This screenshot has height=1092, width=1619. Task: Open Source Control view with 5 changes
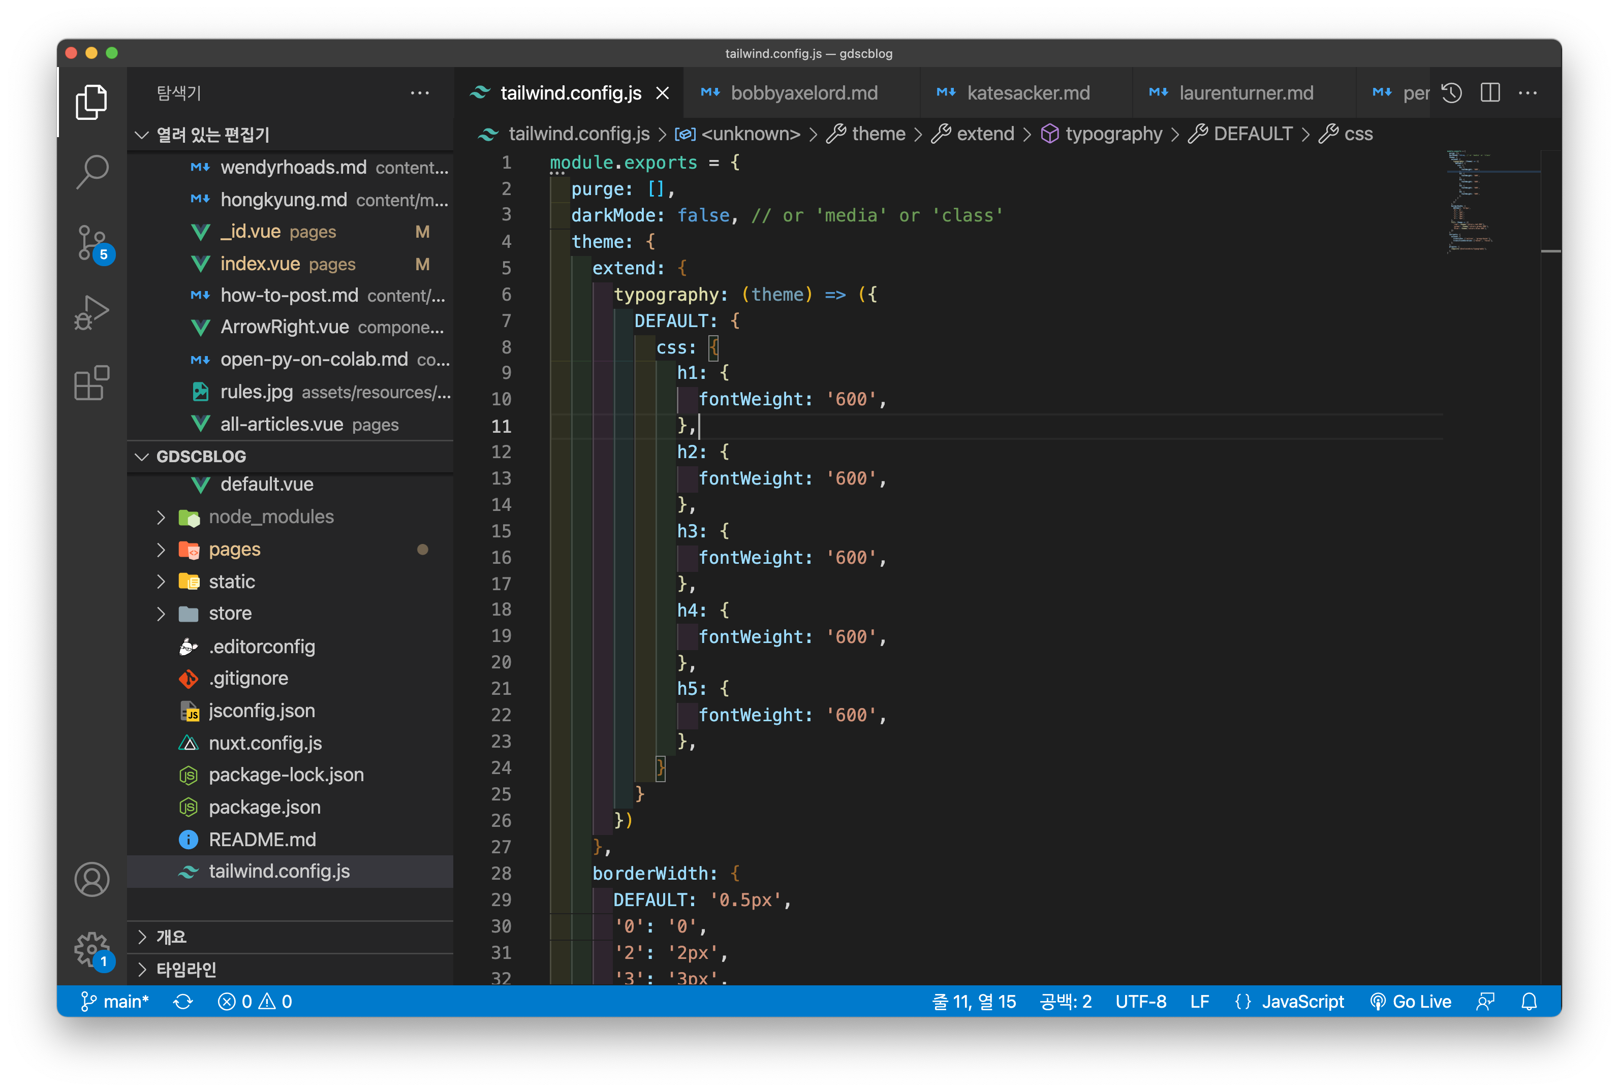[x=91, y=242]
